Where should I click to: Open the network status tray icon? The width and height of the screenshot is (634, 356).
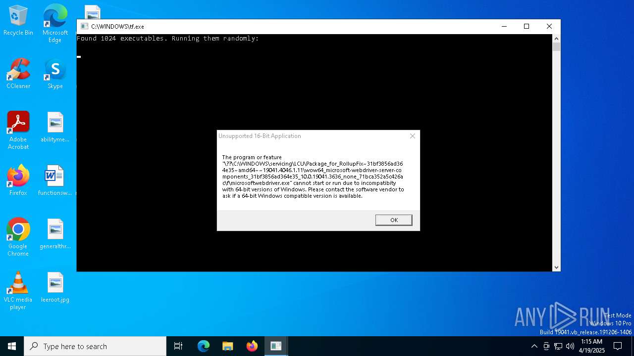tap(558, 346)
